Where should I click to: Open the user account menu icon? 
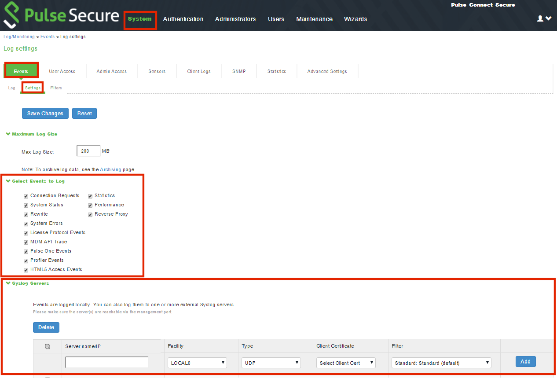[544, 18]
